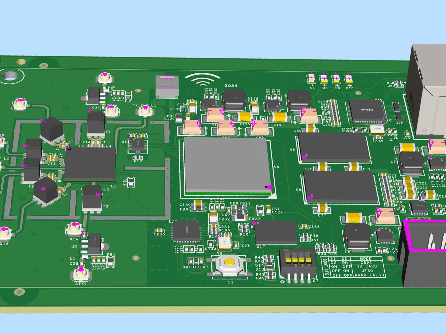Click the MODE heading in boot table
446x334 pixels.
click(x=366, y=259)
